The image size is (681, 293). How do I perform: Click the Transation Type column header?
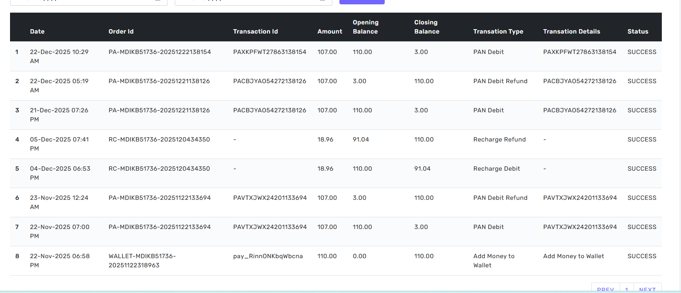(498, 31)
